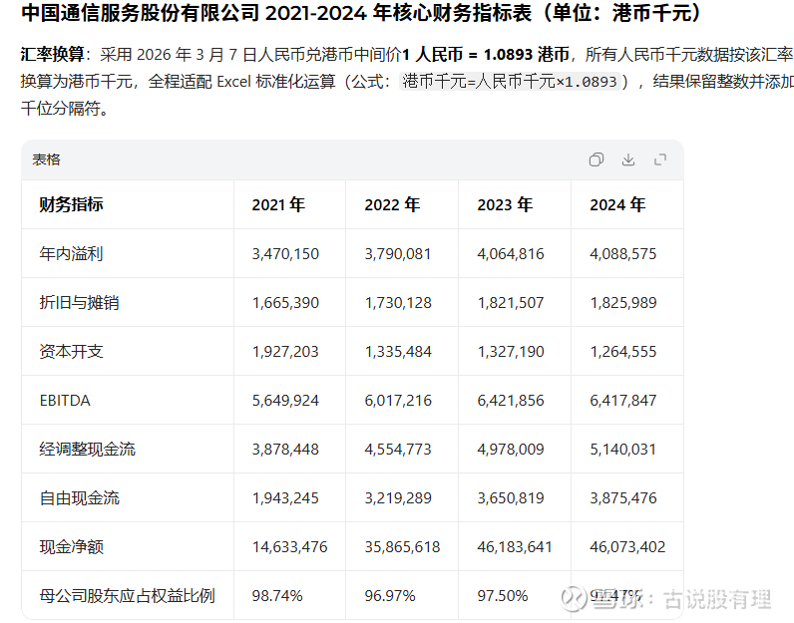Viewport: 794px width, 623px height.
Task: Click the 资本开支 row label
Action: pos(72,351)
